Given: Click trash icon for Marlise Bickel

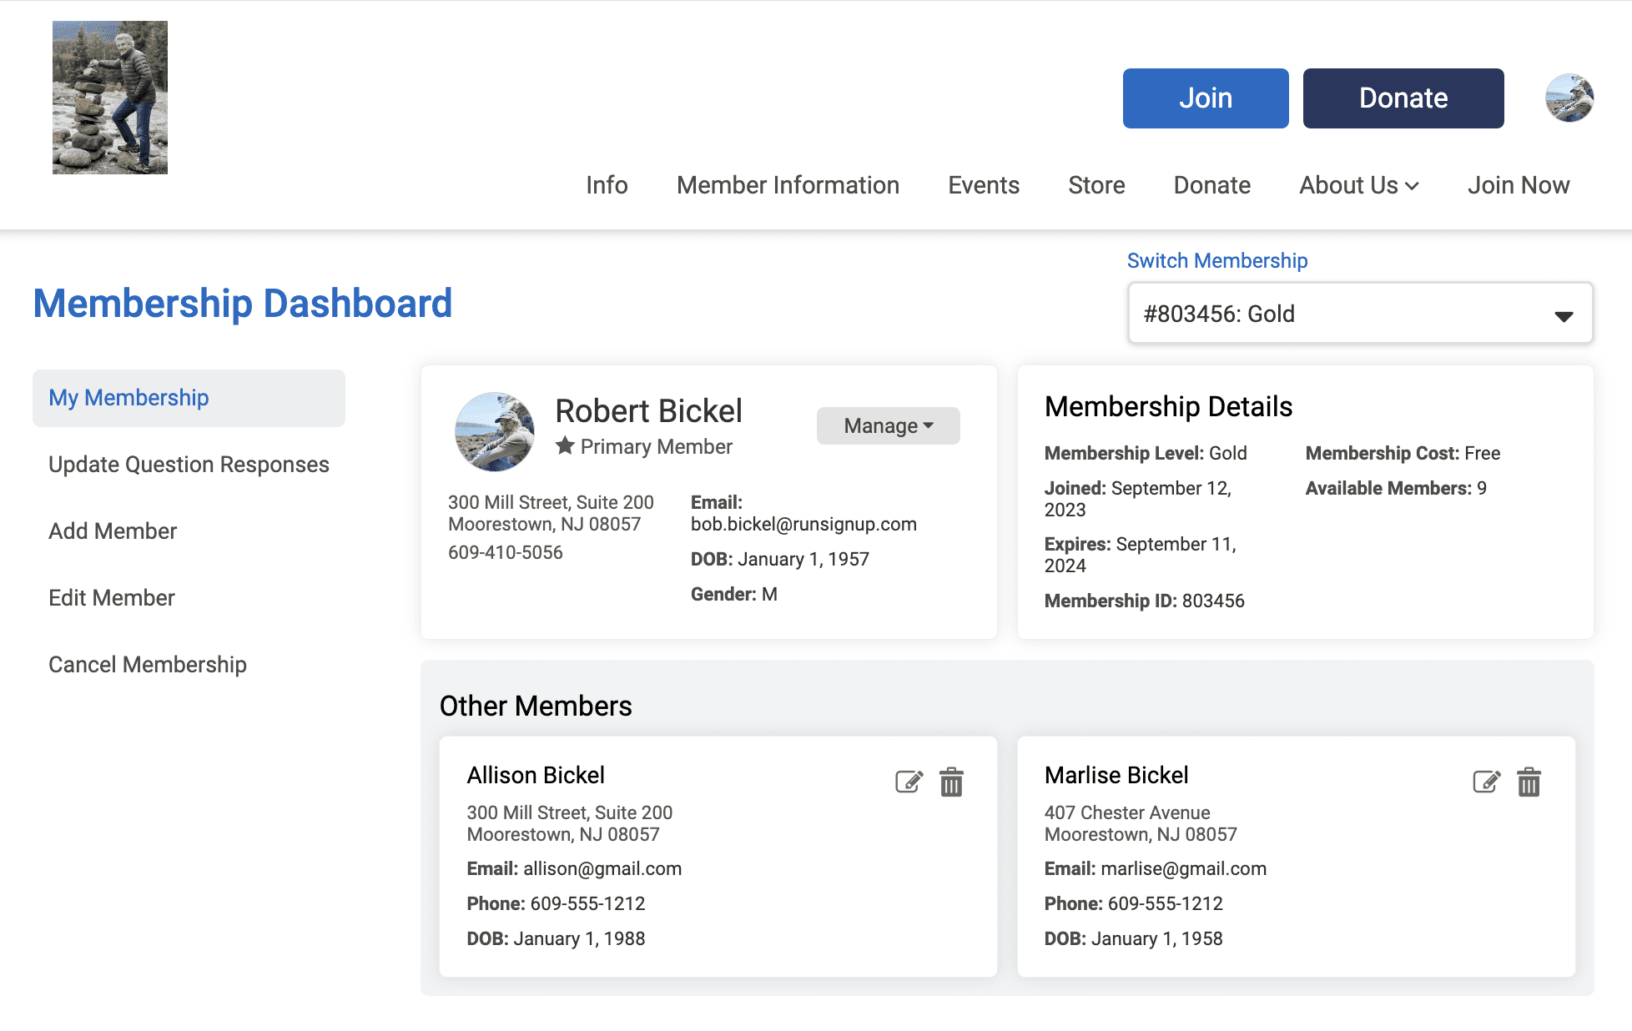Looking at the screenshot, I should 1529,782.
